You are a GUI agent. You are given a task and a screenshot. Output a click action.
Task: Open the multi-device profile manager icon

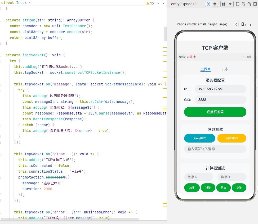(224, 4)
